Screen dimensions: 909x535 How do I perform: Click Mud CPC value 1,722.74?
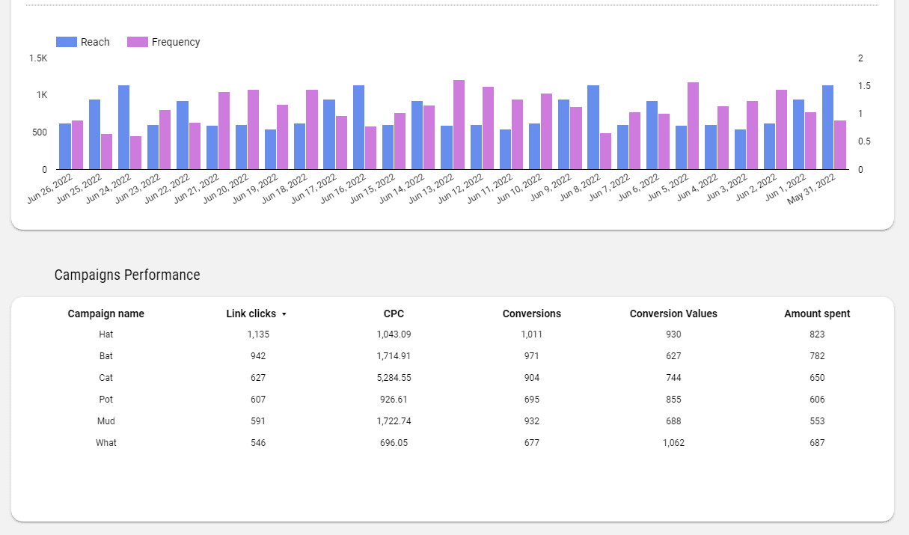click(x=394, y=421)
